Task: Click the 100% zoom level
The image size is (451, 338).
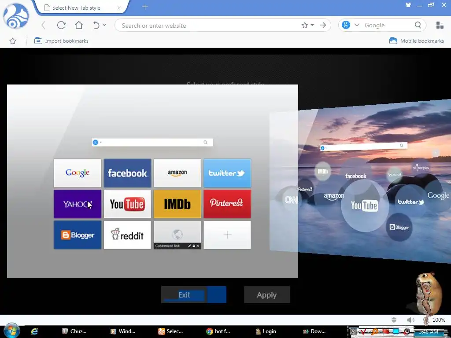Action: point(439,320)
